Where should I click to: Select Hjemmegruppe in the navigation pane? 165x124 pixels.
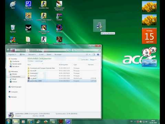pos(15,87)
